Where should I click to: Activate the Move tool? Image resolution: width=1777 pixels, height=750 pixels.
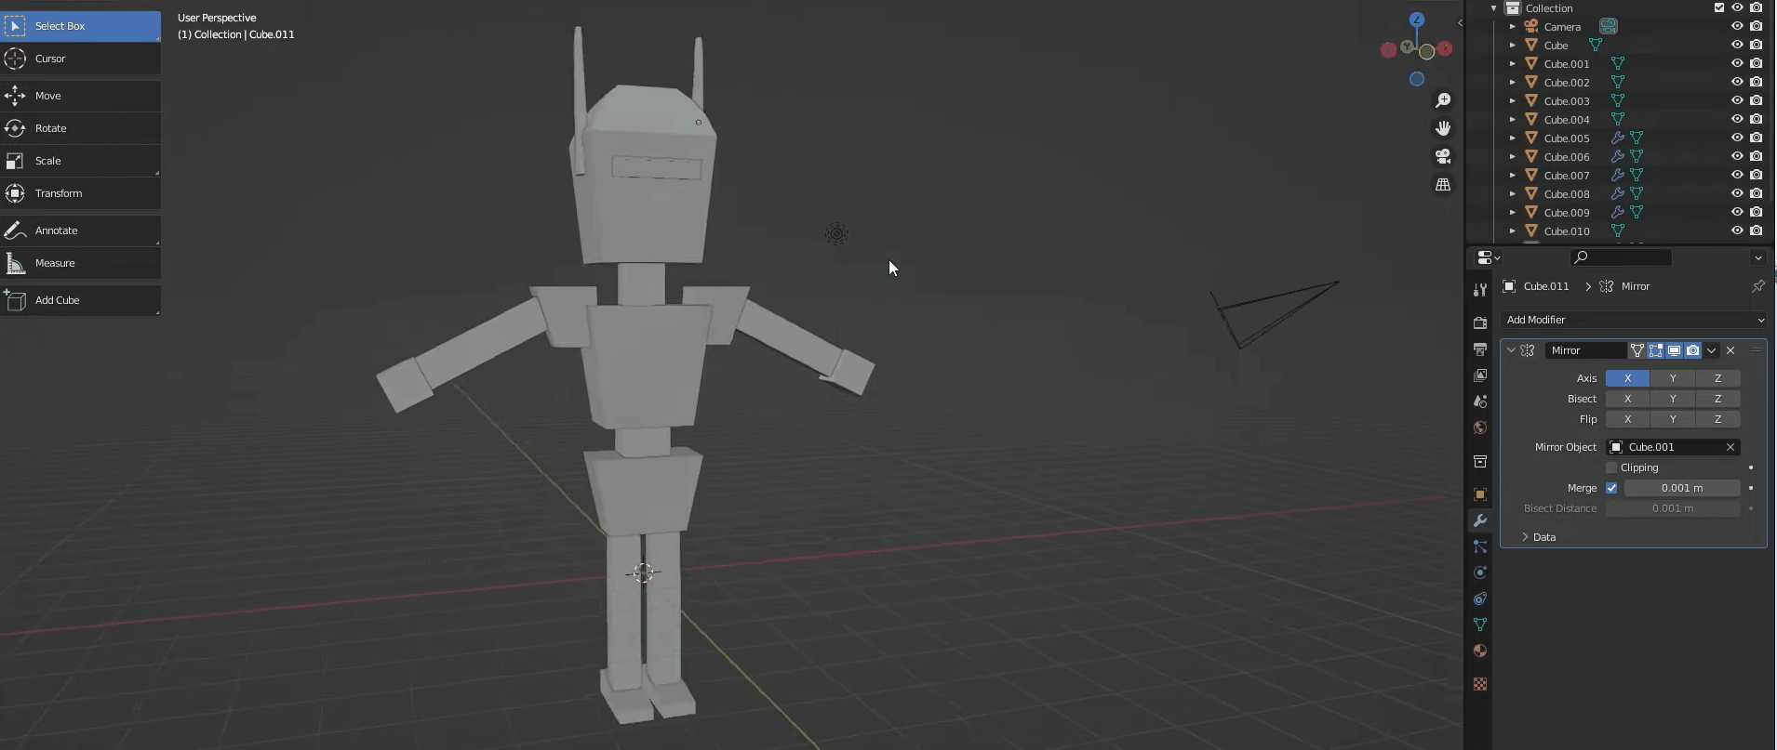pyautogui.click(x=80, y=96)
